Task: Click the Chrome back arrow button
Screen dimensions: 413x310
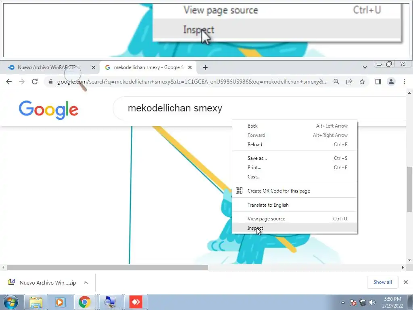Action: tap(9, 82)
